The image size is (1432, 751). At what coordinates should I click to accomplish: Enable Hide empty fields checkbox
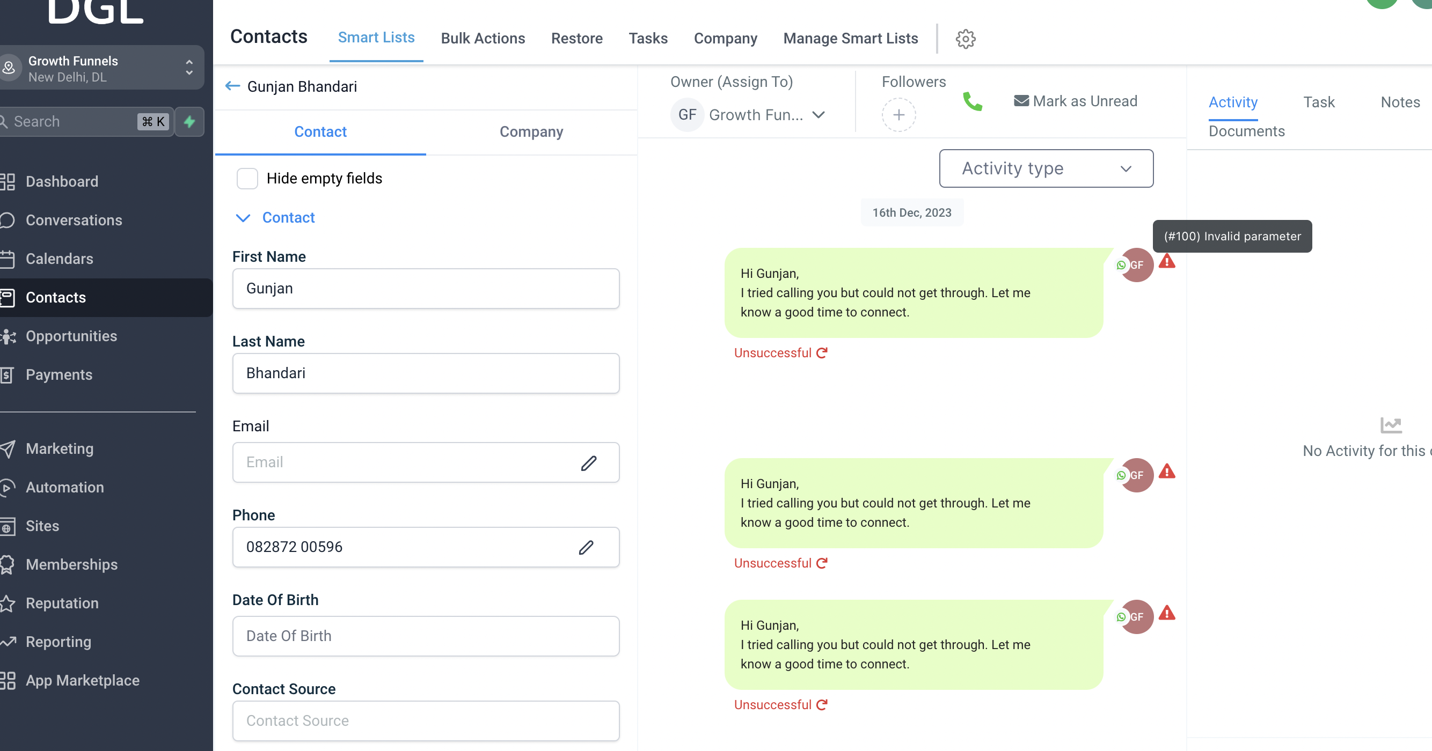(x=247, y=179)
